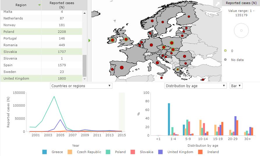Click the red dot on Norway

point(152,21)
